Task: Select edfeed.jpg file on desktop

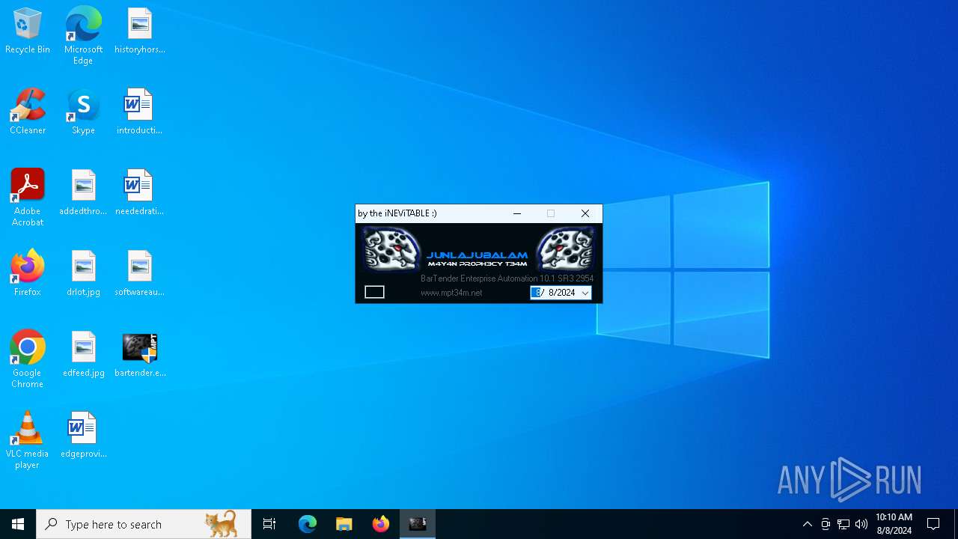Action: [x=83, y=355]
